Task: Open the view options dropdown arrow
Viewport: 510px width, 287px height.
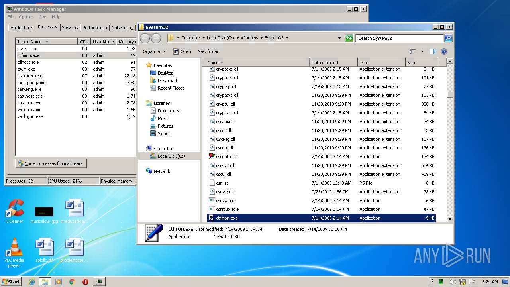Action: coord(422,51)
